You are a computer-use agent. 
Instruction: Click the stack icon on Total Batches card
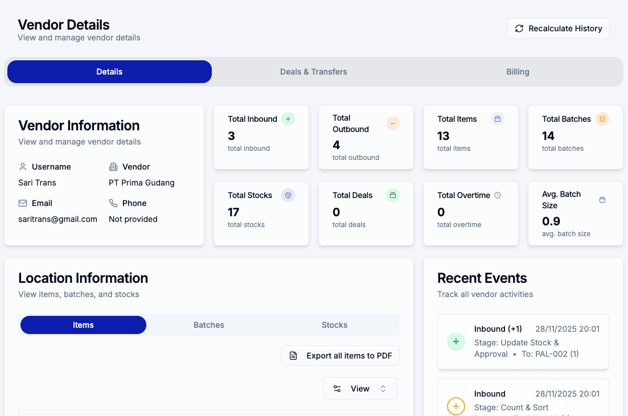click(602, 118)
